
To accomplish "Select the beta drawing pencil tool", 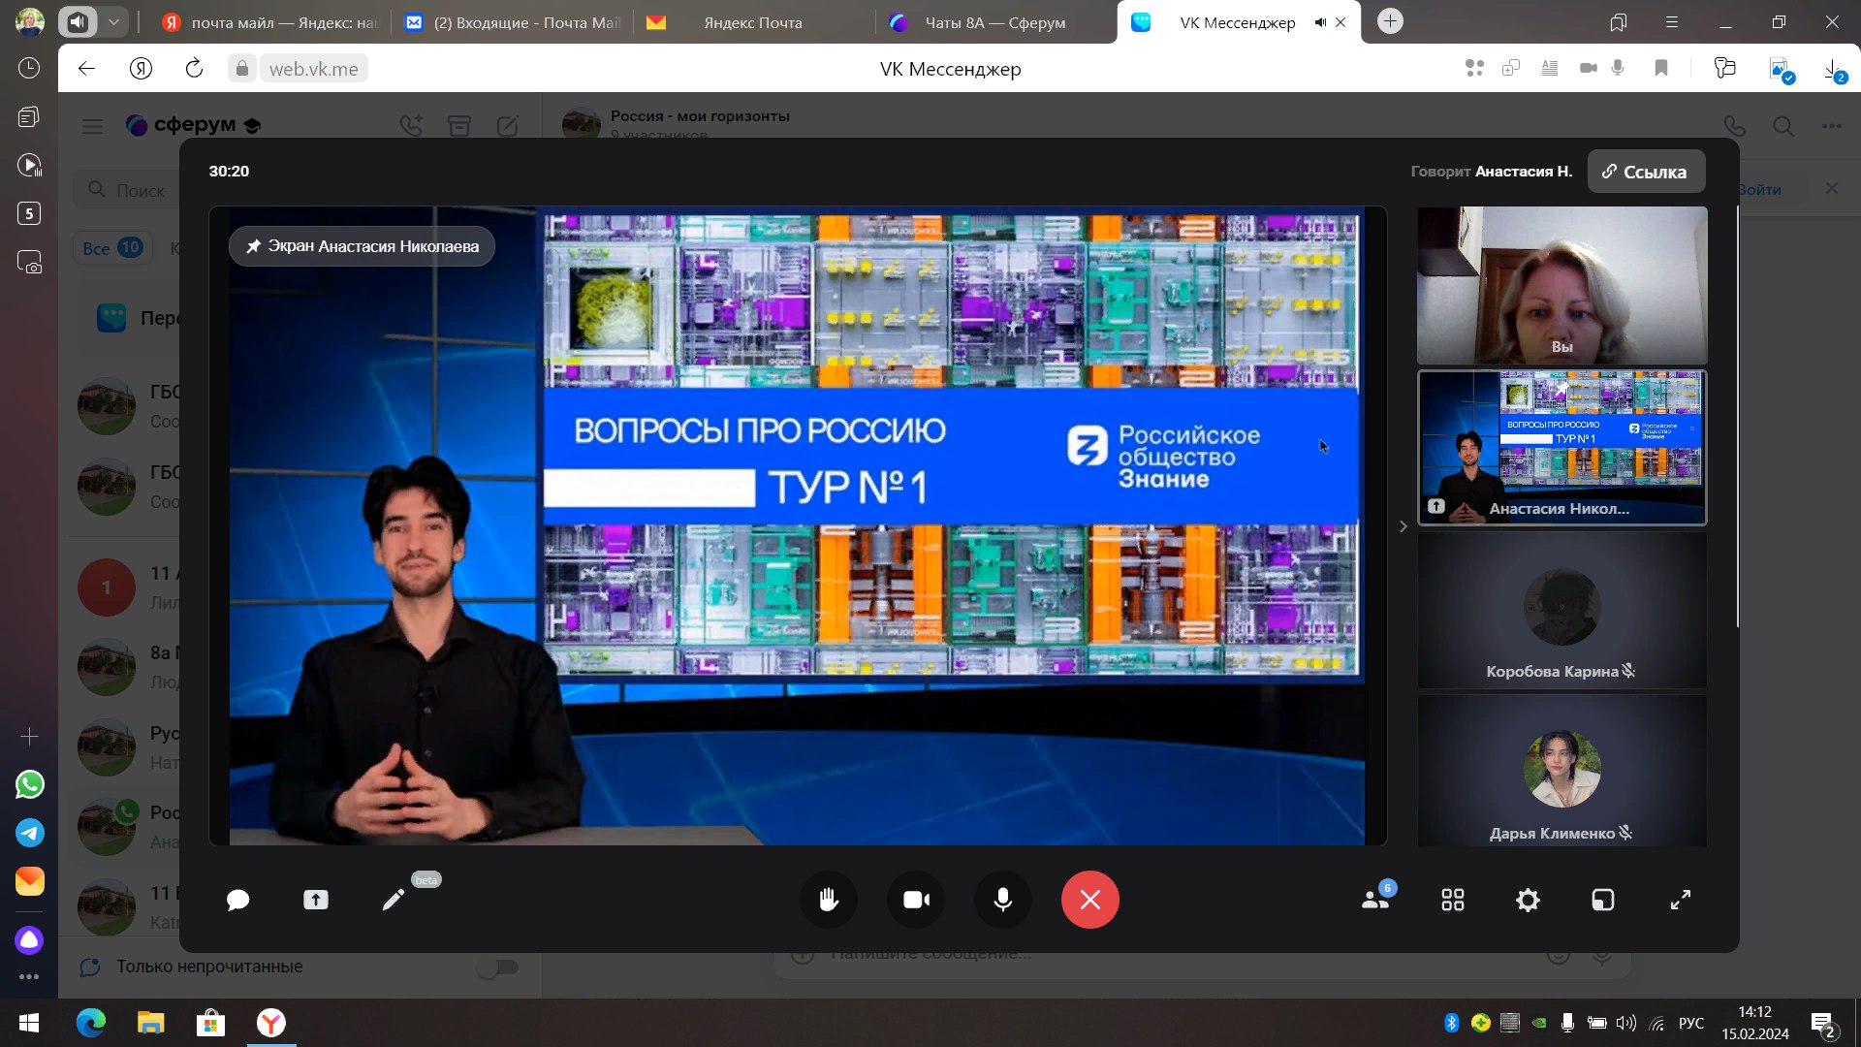I will (394, 901).
